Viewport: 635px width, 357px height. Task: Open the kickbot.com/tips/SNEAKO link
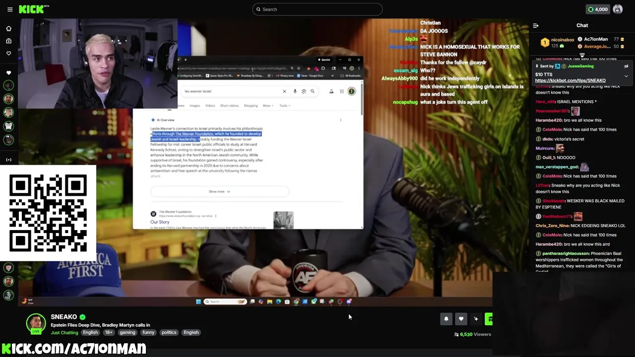[570, 80]
